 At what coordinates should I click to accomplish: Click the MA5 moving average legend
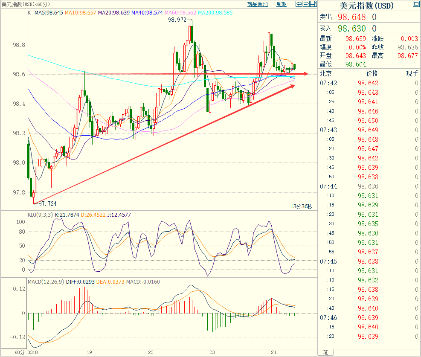click(49, 13)
